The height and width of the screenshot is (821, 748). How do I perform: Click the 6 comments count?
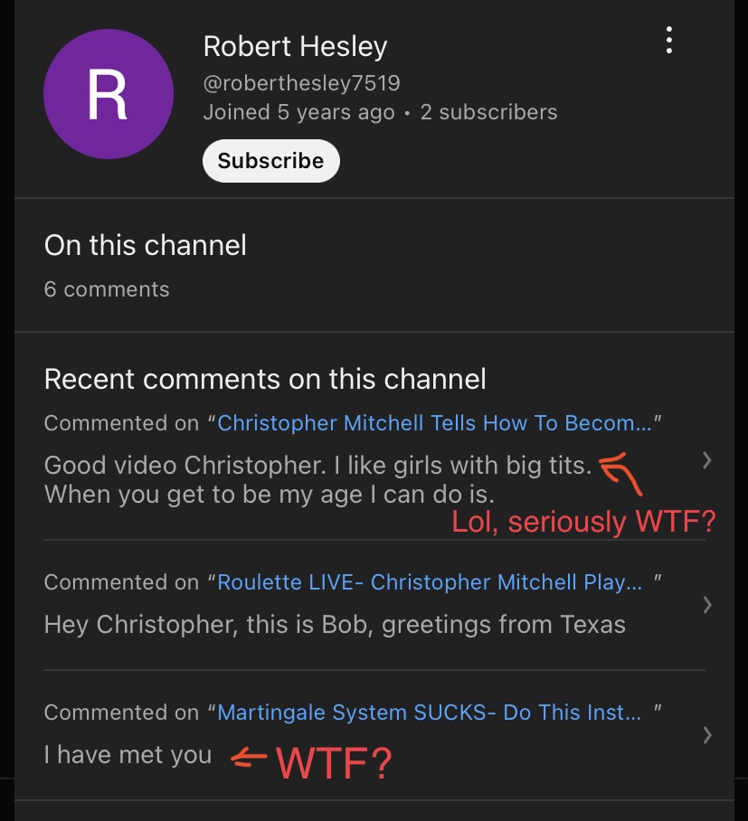107,289
